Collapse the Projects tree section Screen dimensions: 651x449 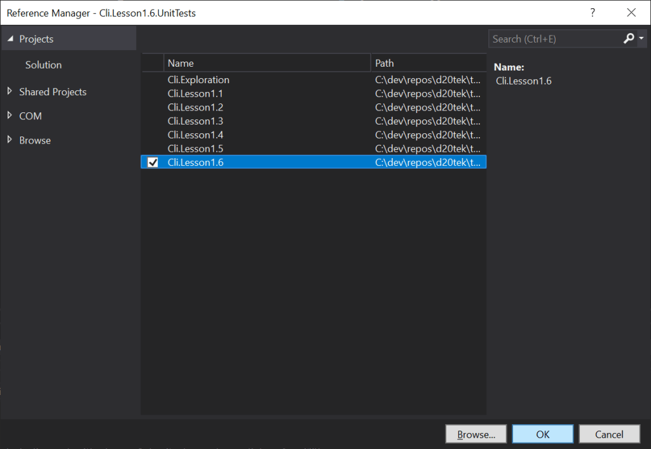(x=10, y=39)
